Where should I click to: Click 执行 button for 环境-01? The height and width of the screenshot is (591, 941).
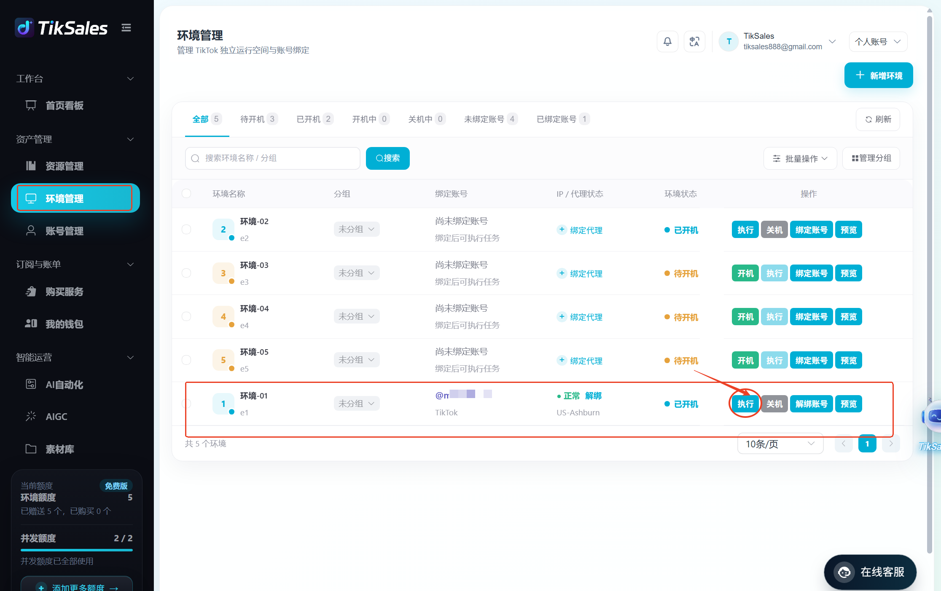[745, 404]
